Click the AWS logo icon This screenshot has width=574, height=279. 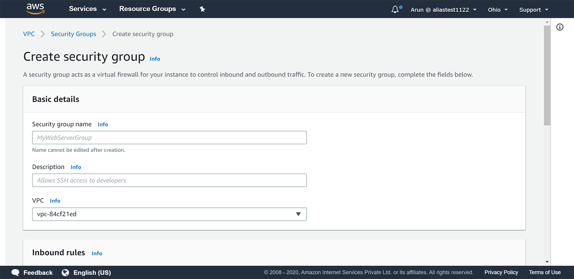[36, 9]
